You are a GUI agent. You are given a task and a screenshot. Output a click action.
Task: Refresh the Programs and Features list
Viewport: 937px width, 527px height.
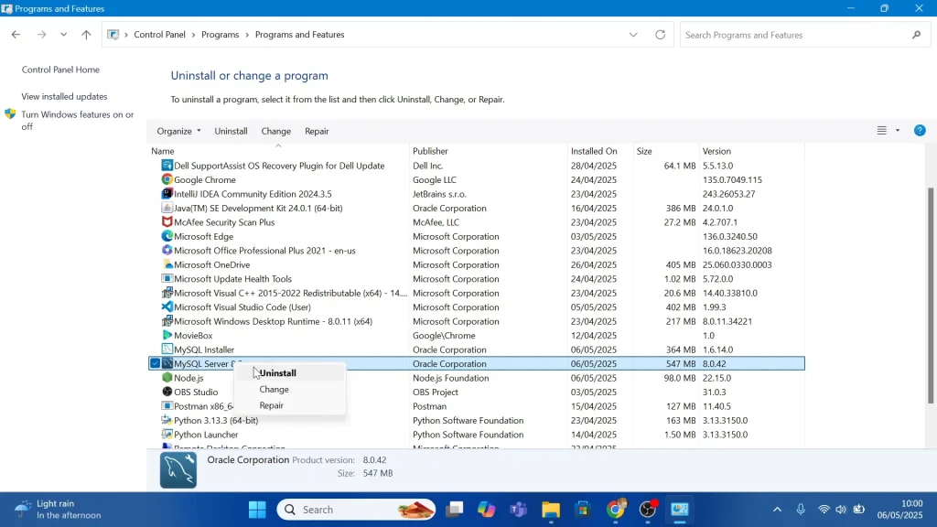click(660, 35)
